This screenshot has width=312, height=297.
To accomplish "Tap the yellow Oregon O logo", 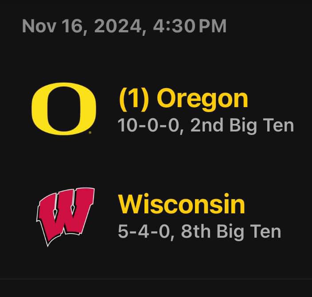I will [64, 109].
